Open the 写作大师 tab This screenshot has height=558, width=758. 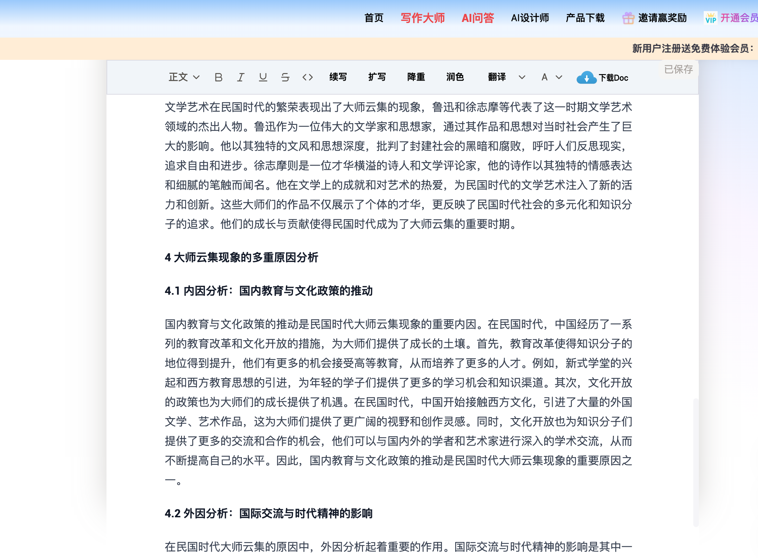click(x=423, y=18)
